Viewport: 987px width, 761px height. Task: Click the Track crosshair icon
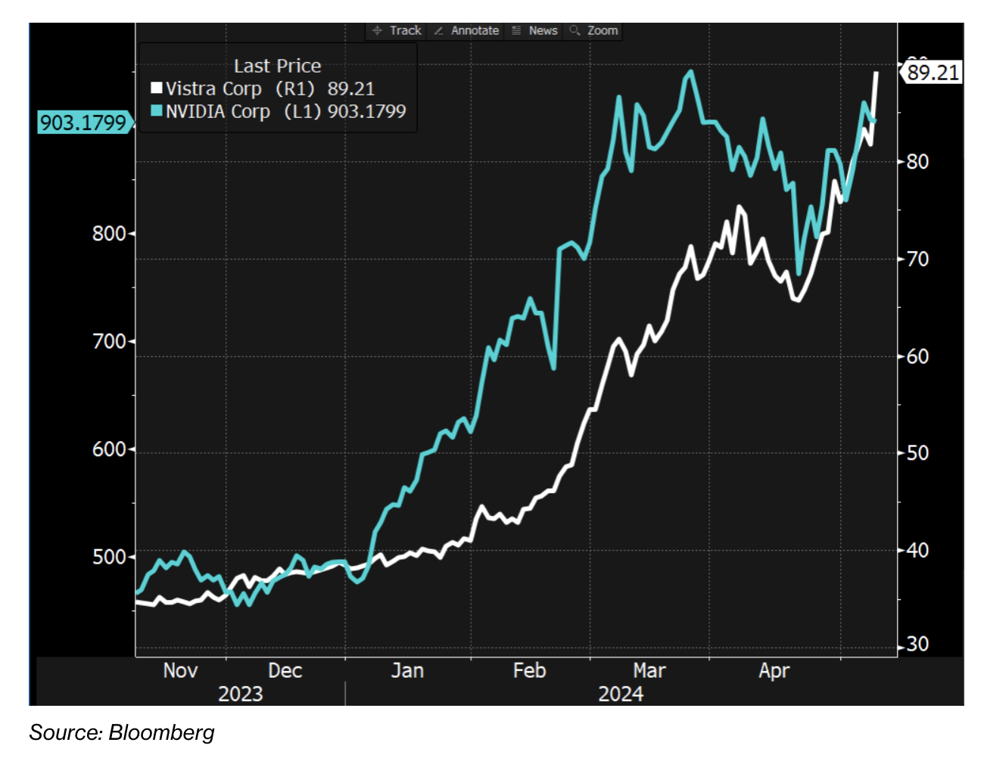[377, 31]
